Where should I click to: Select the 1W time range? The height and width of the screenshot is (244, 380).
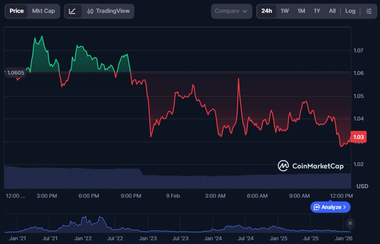click(285, 11)
